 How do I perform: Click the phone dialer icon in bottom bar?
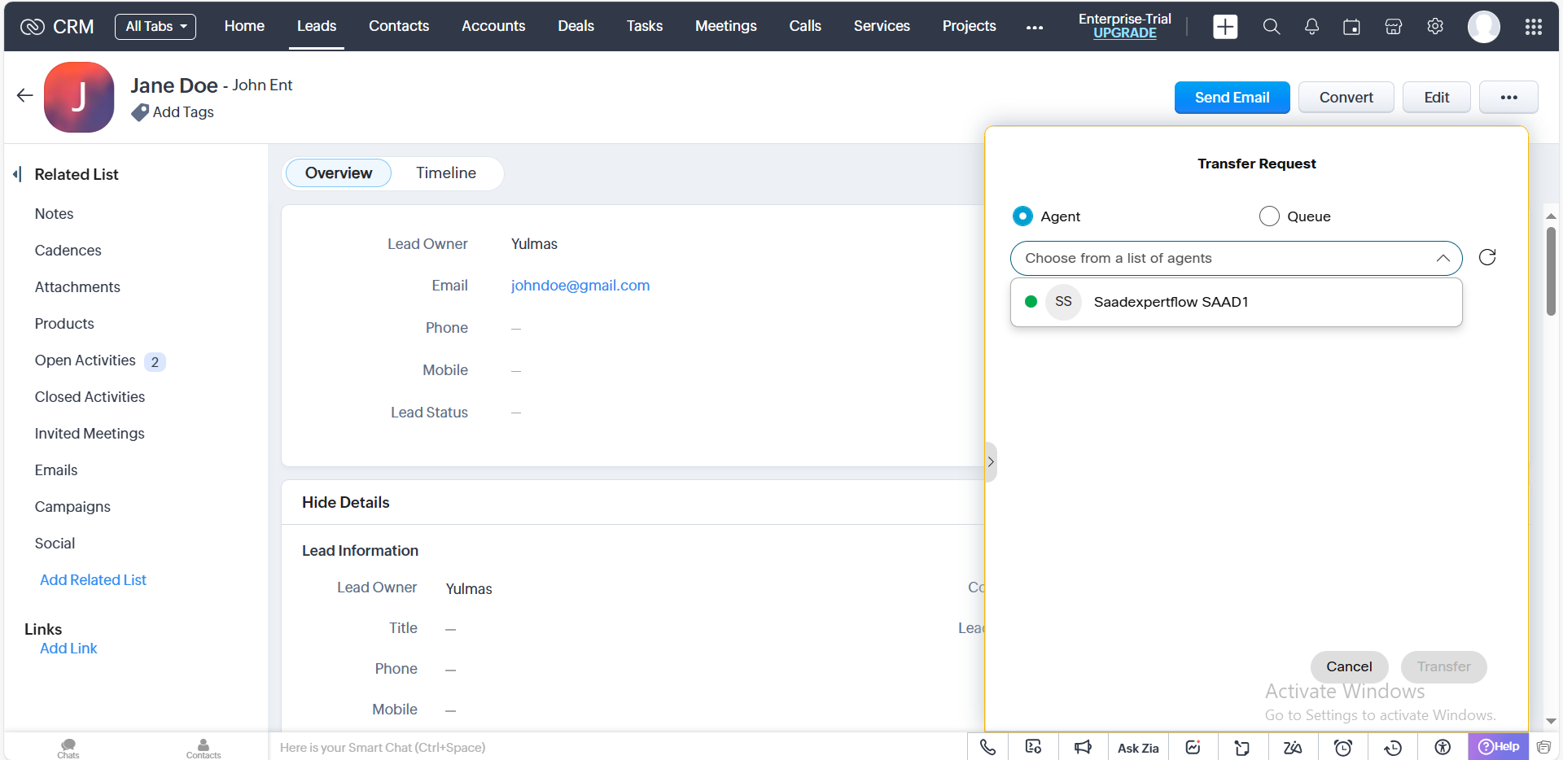[987, 747]
